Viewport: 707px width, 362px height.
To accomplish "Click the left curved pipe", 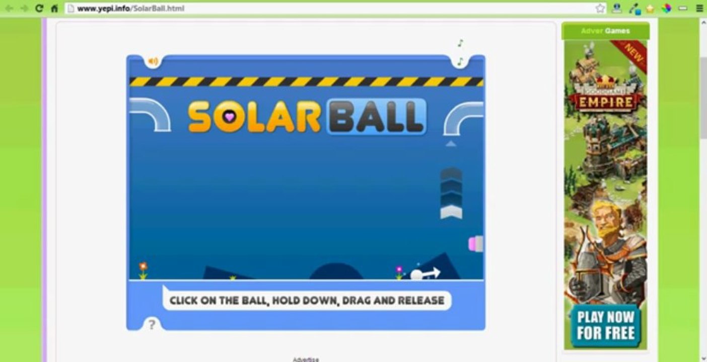I will click(x=150, y=114).
